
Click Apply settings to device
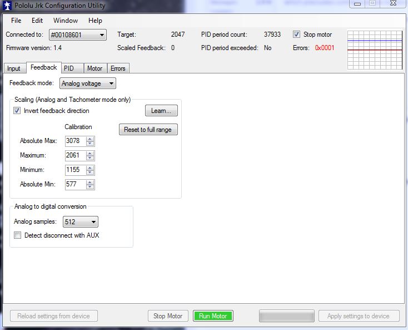pyautogui.click(x=359, y=316)
